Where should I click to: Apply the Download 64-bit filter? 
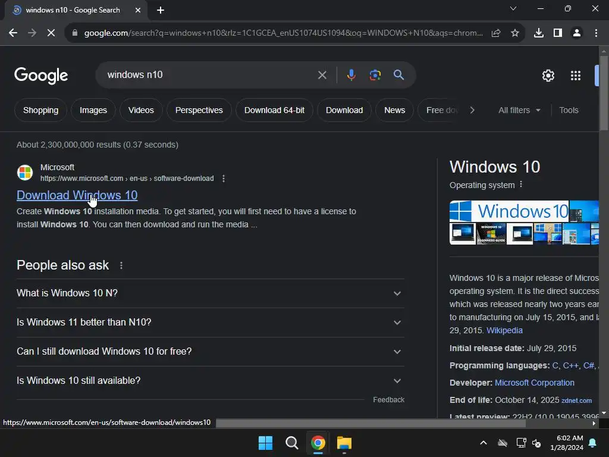[274, 110]
